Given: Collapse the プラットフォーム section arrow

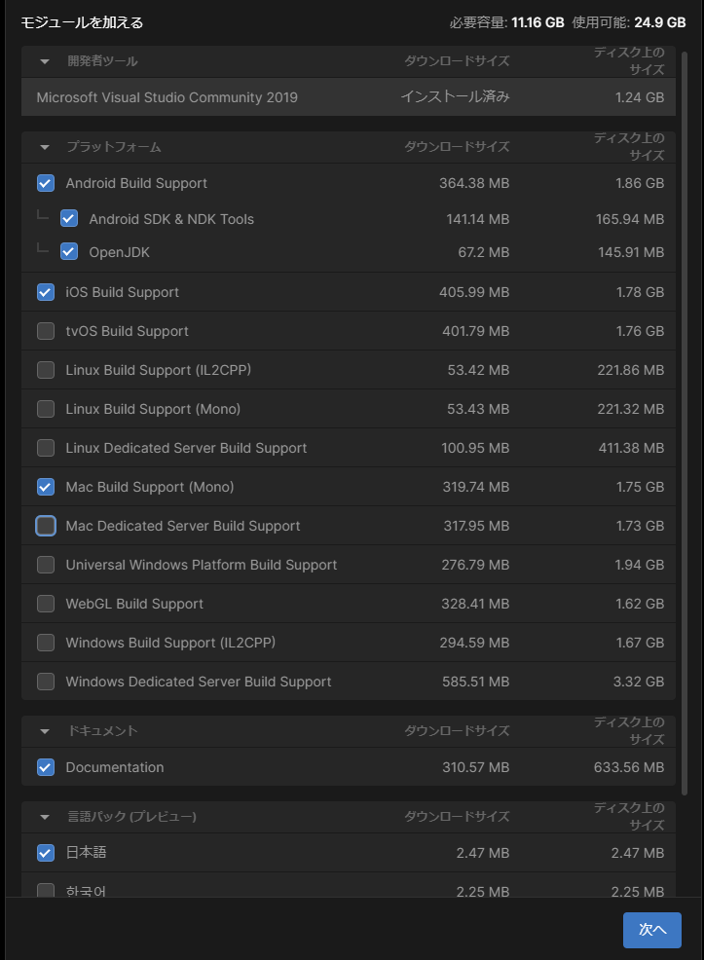Looking at the screenshot, I should point(45,147).
